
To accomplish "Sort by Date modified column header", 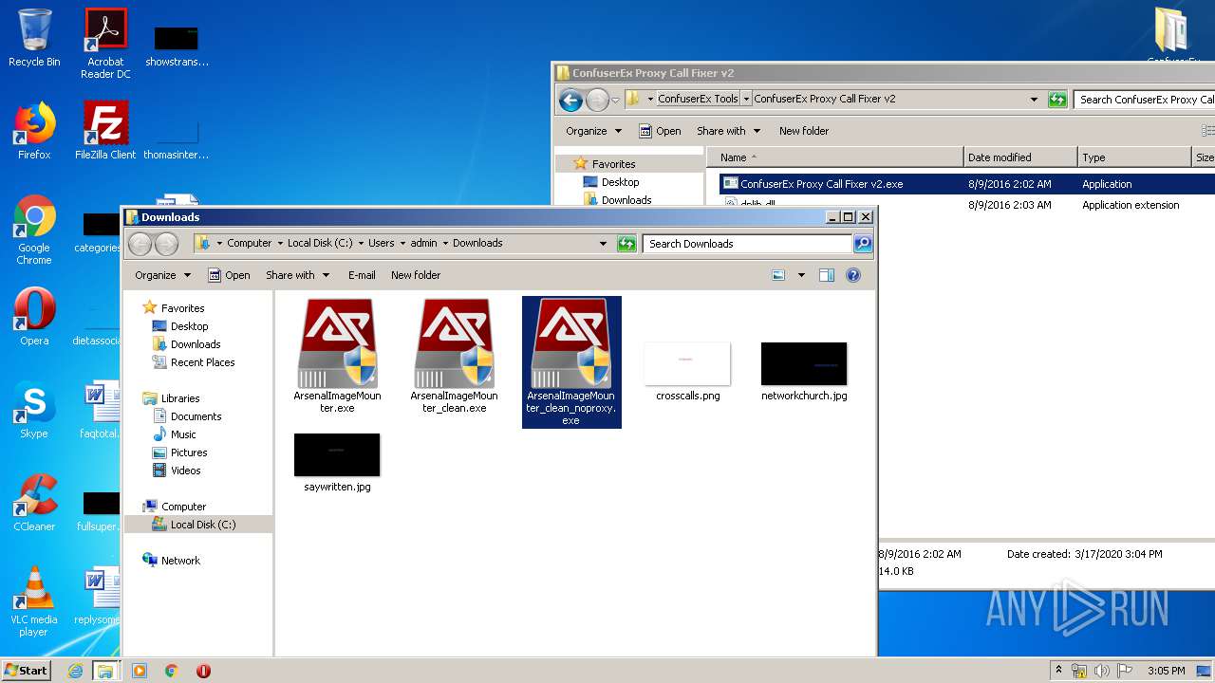I will [x=1020, y=157].
